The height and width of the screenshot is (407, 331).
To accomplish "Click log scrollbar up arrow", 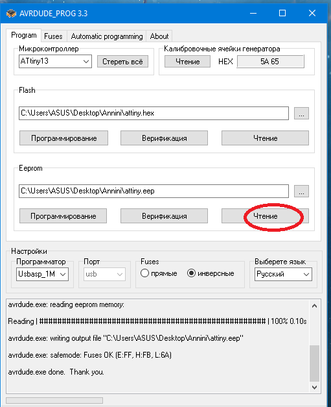I will point(314,306).
